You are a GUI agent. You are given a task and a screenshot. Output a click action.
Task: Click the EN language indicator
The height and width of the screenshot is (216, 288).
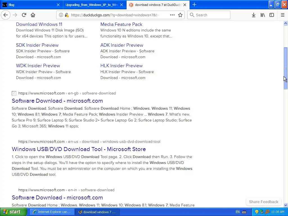pos(237,212)
